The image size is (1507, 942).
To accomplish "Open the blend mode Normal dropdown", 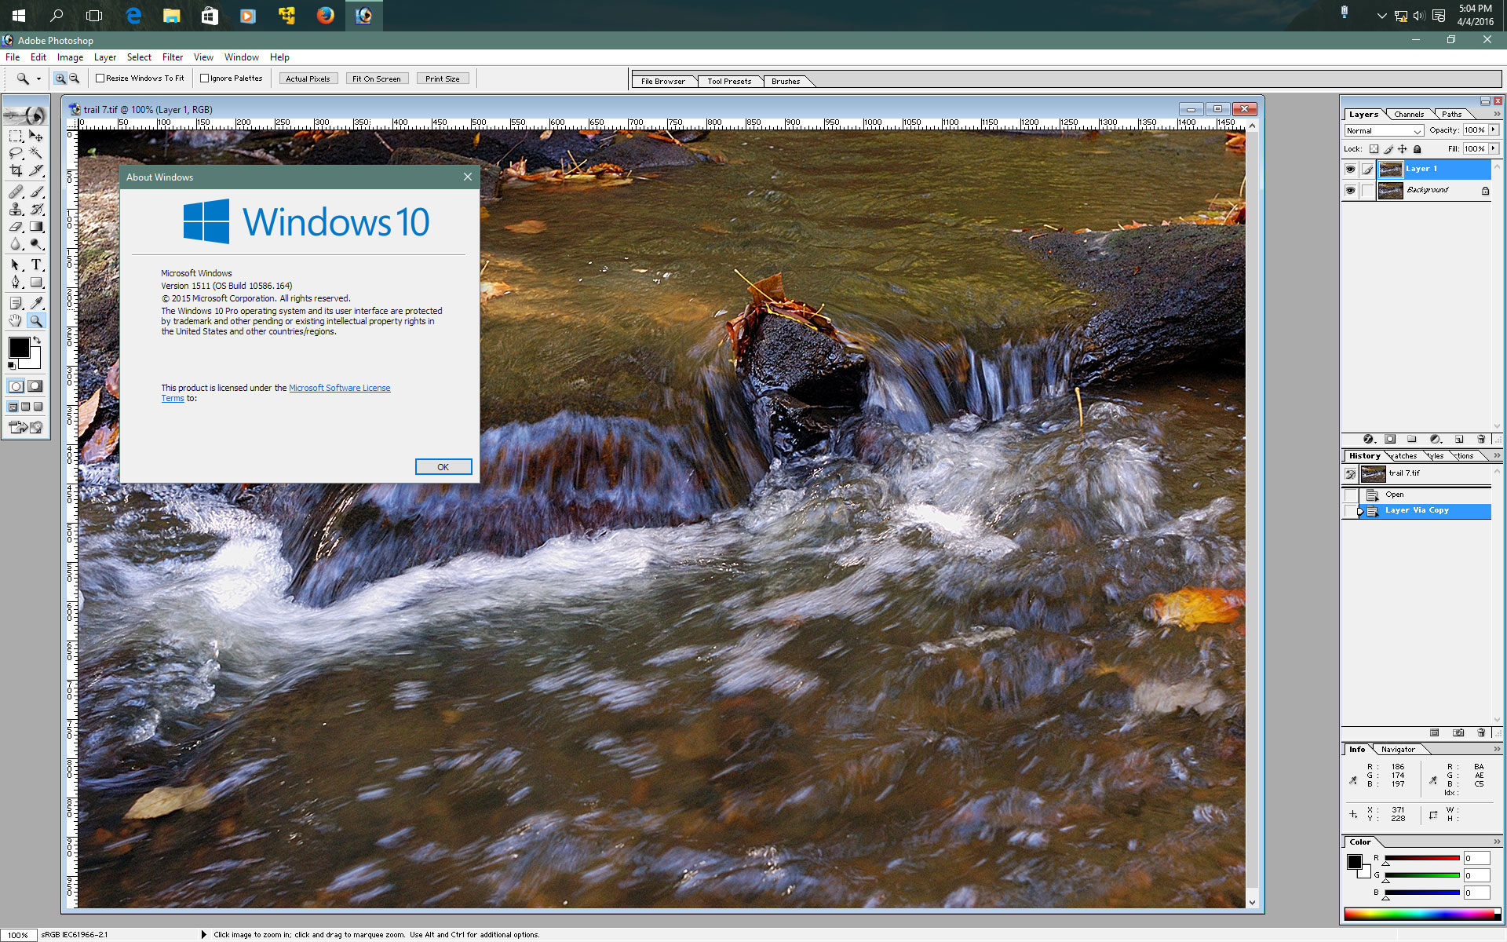I will [1384, 131].
